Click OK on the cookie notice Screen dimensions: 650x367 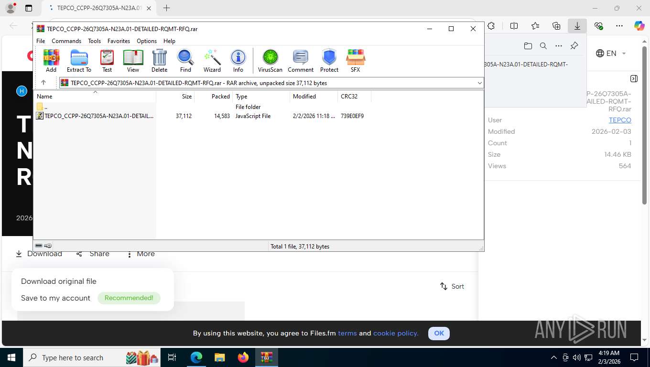click(439, 334)
